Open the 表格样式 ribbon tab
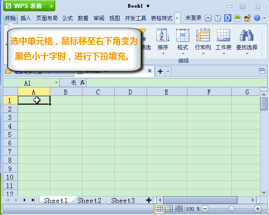Viewport: 269px width, 215px height. [161, 18]
